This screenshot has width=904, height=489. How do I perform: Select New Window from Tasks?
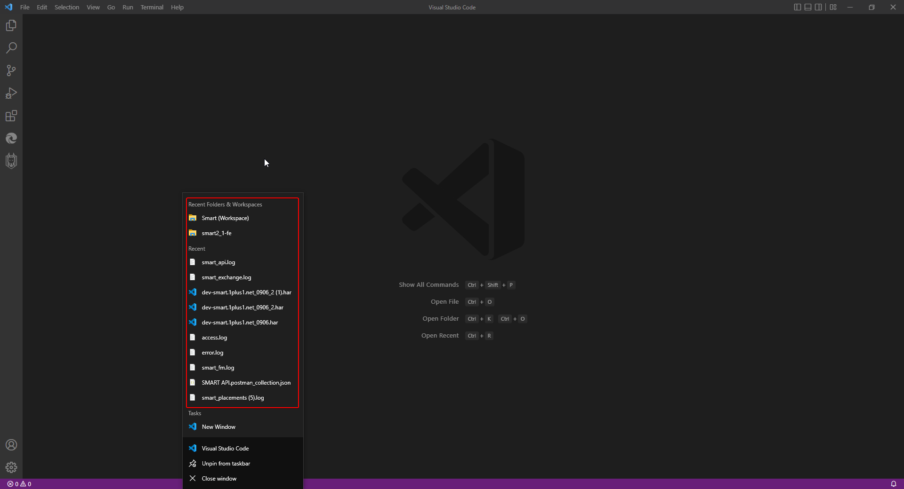[218, 426]
